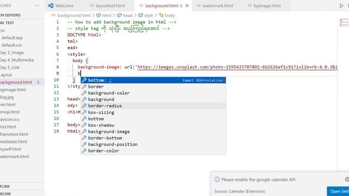The height and width of the screenshot is (196, 349).
Task: Click background.html in the breadcrumb
Action: click(74, 15)
